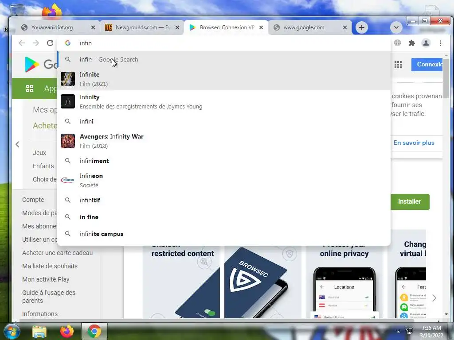This screenshot has height=340, width=454.
Task: Select the 'in fine' suggestion
Action: point(224,217)
